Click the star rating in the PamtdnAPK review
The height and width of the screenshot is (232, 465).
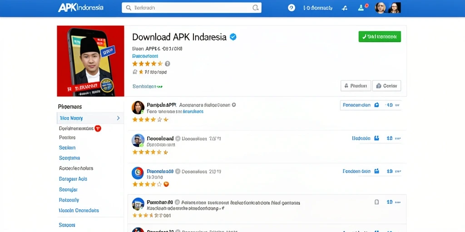point(150,120)
